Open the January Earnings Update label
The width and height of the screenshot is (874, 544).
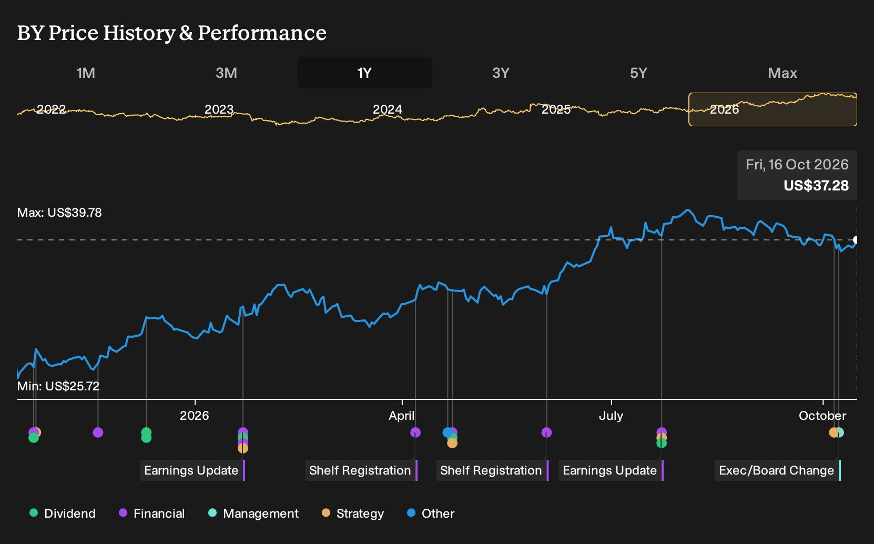click(x=192, y=470)
